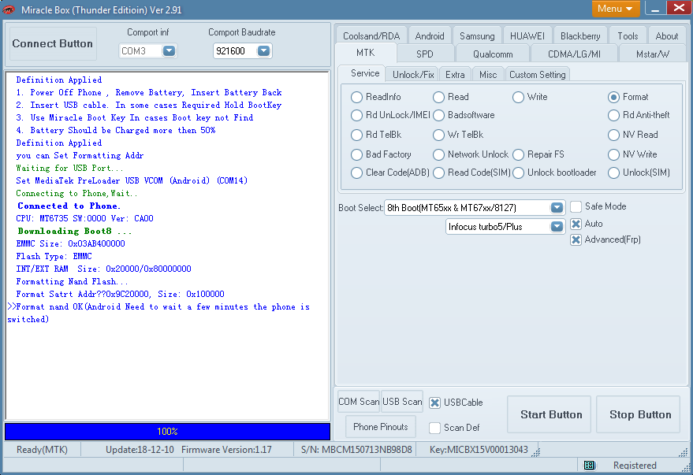Click the 100% progress bar
Image resolution: width=693 pixels, height=475 pixels.
coord(167,432)
